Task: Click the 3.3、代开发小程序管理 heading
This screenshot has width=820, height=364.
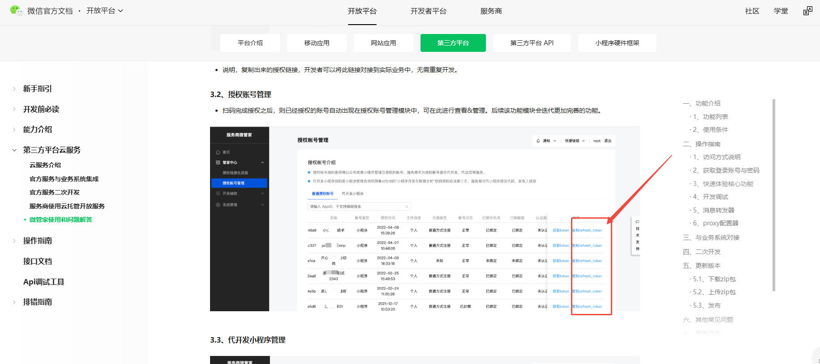Action: [248, 340]
